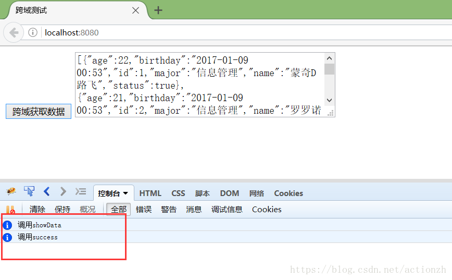Toggle the Firebug command line icon
Screen dimensions: 452x280
pyautogui.click(x=81, y=191)
